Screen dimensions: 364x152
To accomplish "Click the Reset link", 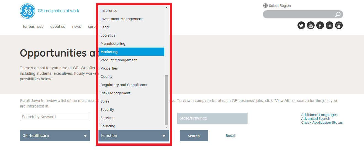I will click(230, 136).
